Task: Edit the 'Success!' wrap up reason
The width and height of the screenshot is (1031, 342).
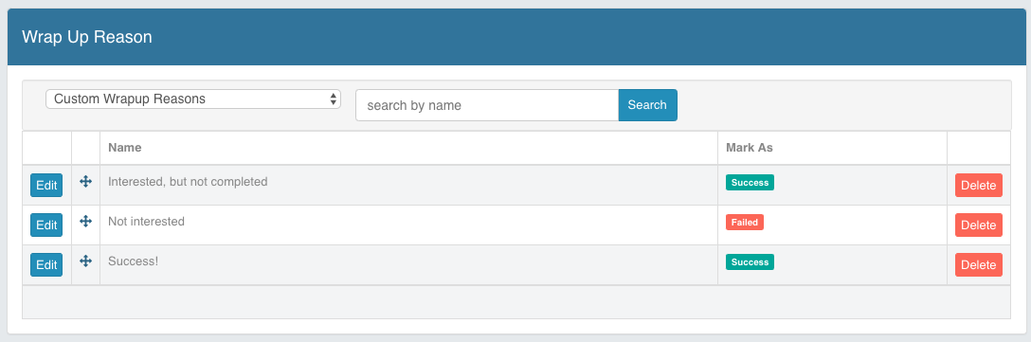Action: [x=46, y=265]
